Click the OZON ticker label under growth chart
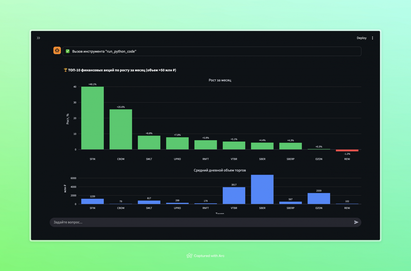The width and height of the screenshot is (411, 271). point(319,159)
